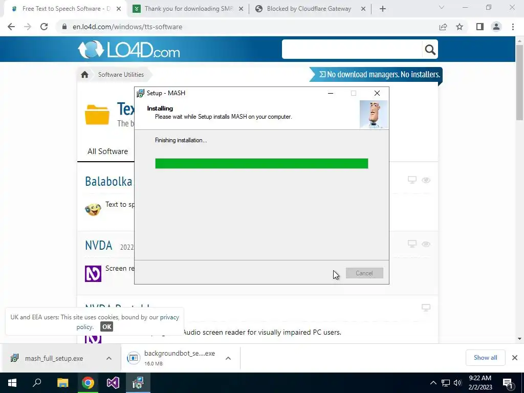The image size is (524, 393).
Task: Click the search magnifier icon on LO4D
Action: pyautogui.click(x=430, y=50)
